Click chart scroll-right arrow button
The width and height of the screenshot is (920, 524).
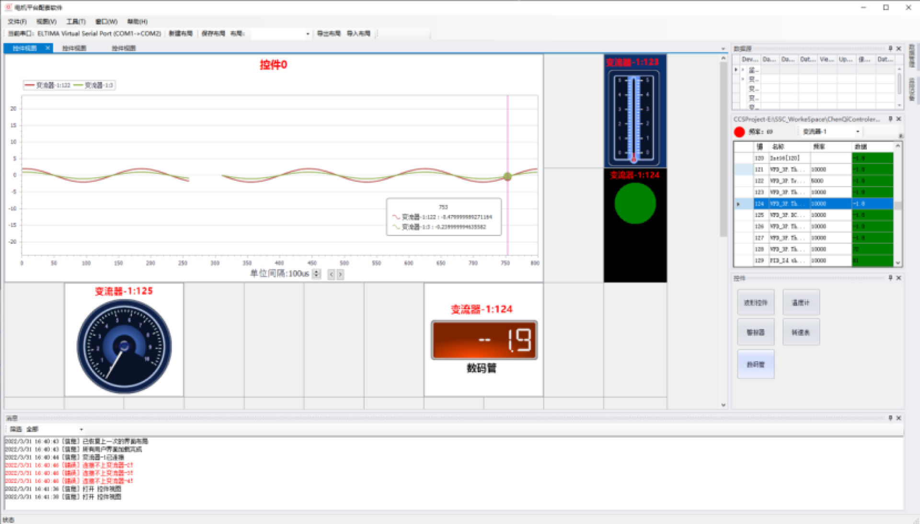click(x=340, y=274)
